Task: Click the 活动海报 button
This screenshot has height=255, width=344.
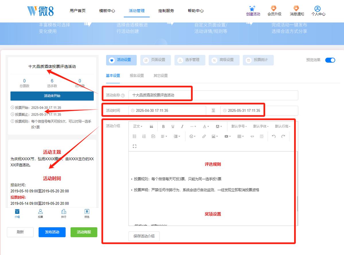Action: point(84,232)
